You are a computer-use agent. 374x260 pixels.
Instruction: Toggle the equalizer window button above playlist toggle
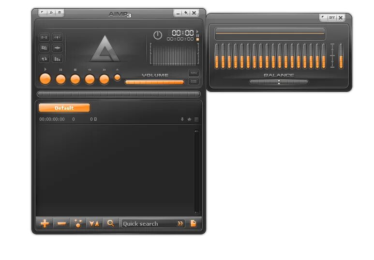pyautogui.click(x=194, y=73)
